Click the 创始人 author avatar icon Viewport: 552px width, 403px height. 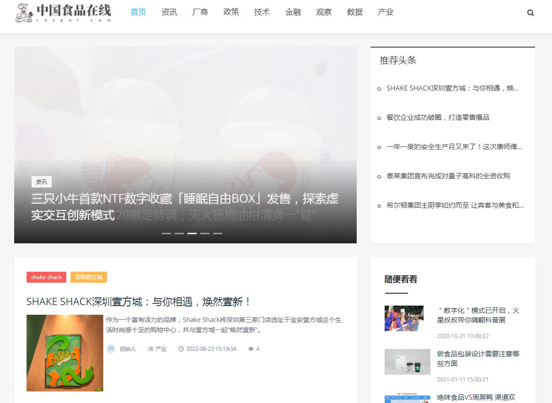(111, 349)
